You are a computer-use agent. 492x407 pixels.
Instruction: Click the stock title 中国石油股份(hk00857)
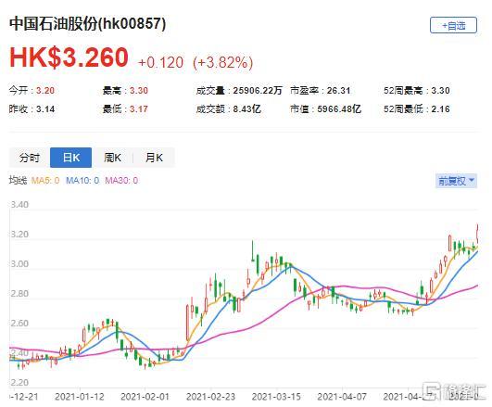(87, 24)
